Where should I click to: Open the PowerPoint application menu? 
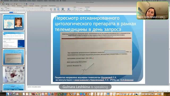(x=6, y=1)
